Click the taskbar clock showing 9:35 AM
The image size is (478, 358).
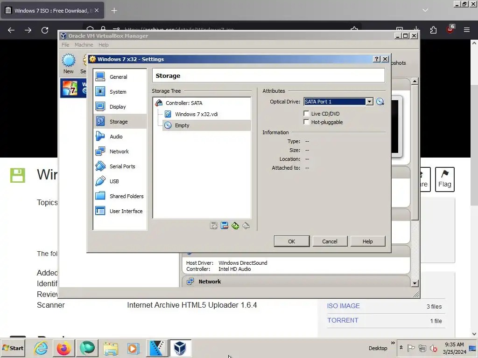click(x=454, y=348)
